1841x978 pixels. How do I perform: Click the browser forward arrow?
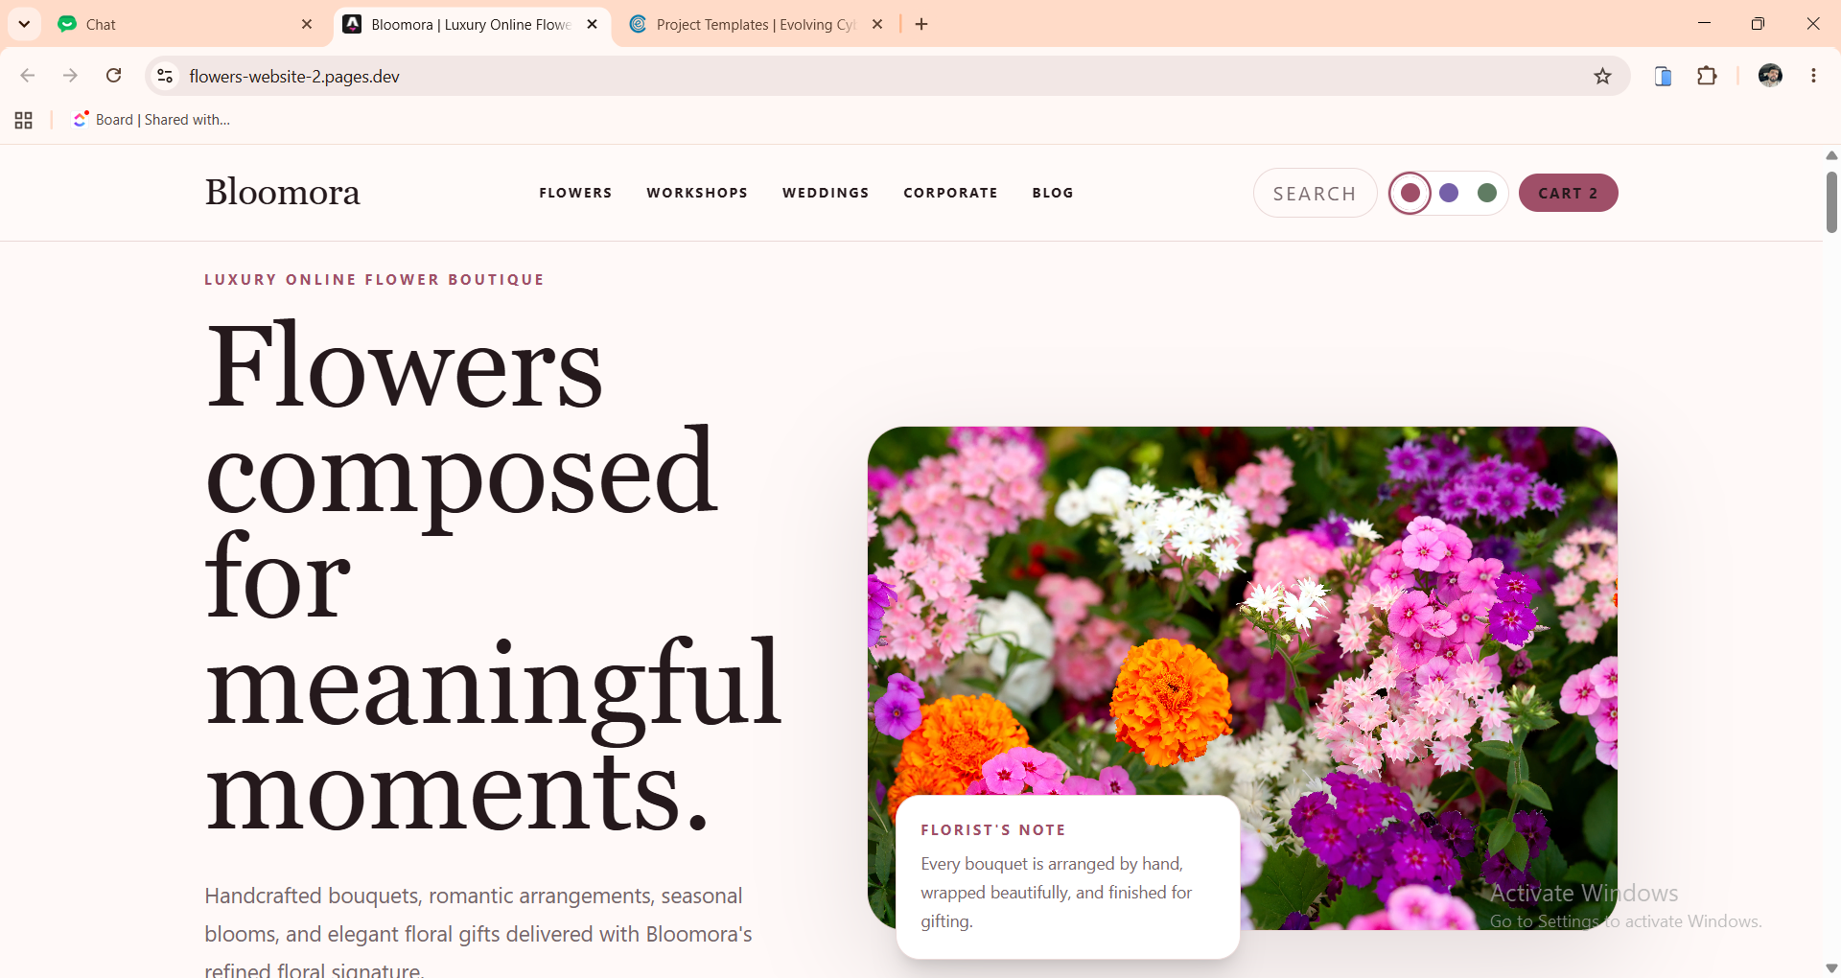pyautogui.click(x=70, y=76)
